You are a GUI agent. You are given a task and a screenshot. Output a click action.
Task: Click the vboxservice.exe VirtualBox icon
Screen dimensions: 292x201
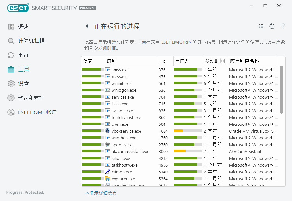108,131
